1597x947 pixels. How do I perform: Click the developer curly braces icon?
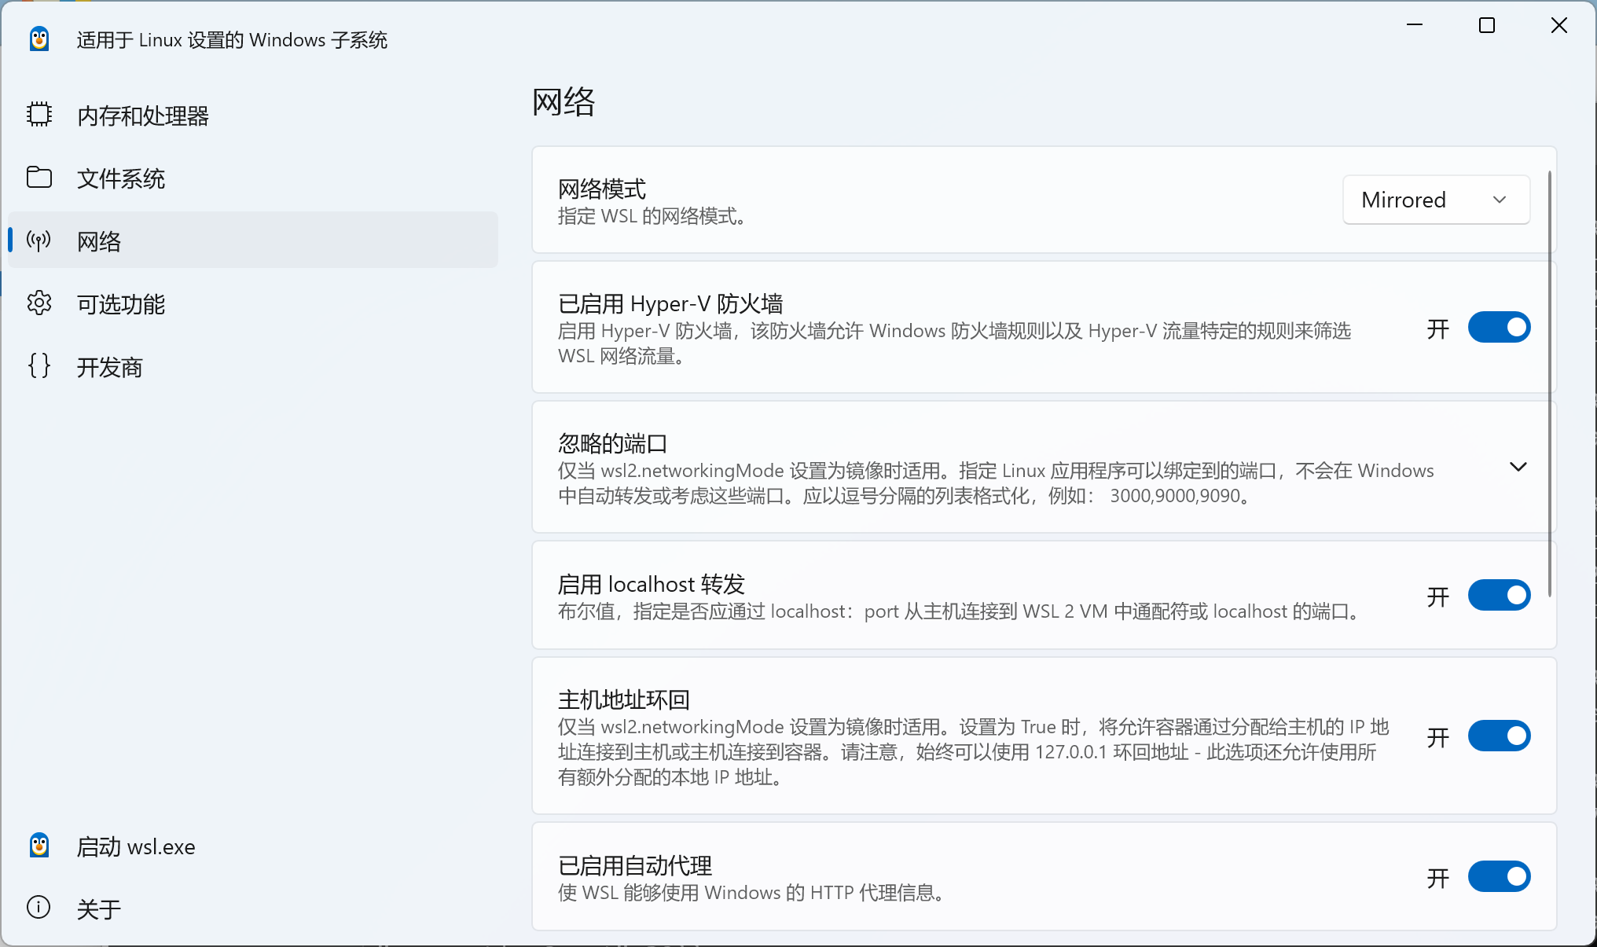pos(39,366)
